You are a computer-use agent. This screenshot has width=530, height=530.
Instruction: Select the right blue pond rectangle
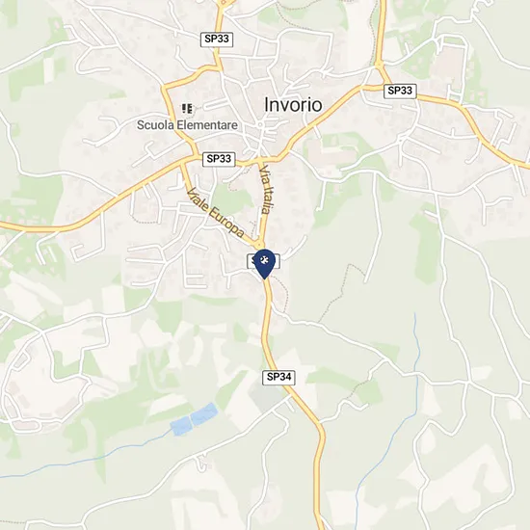[x=204, y=413]
